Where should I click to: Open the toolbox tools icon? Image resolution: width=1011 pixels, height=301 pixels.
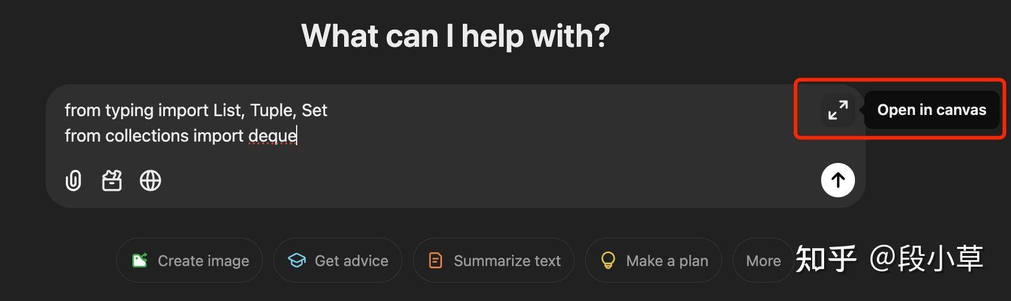[x=112, y=181]
